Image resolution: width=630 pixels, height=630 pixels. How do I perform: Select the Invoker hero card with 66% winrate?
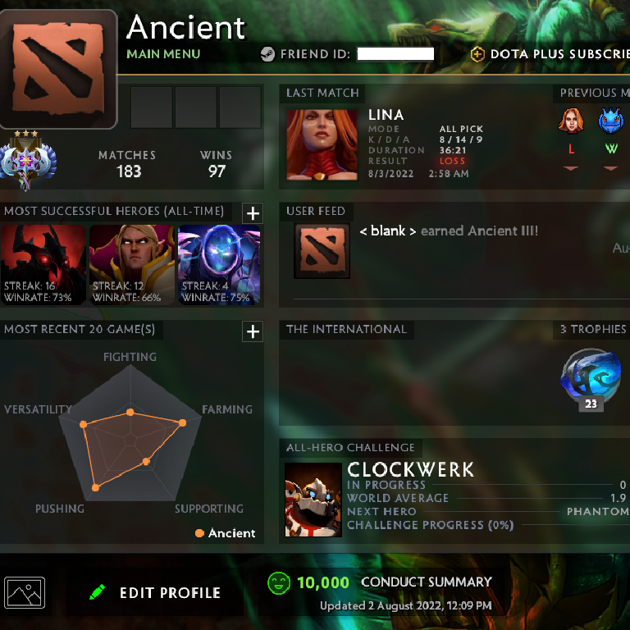(132, 264)
